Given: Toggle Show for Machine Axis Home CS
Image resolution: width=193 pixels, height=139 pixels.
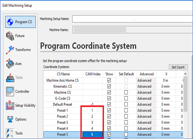Looking at the screenshot, I should pyautogui.click(x=109, y=80).
